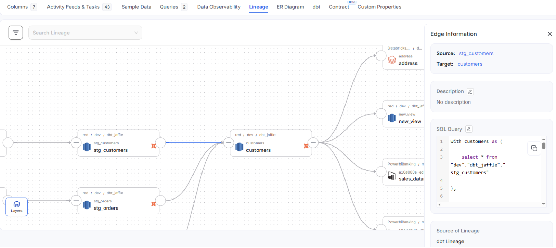Click the dbt icon on stg_customers node

154,146
